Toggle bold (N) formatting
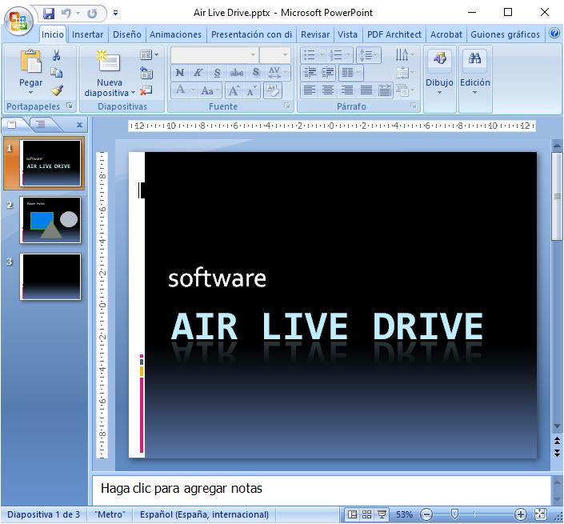 [x=180, y=73]
